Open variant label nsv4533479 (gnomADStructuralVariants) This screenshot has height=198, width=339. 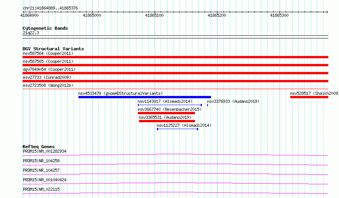click(120, 93)
